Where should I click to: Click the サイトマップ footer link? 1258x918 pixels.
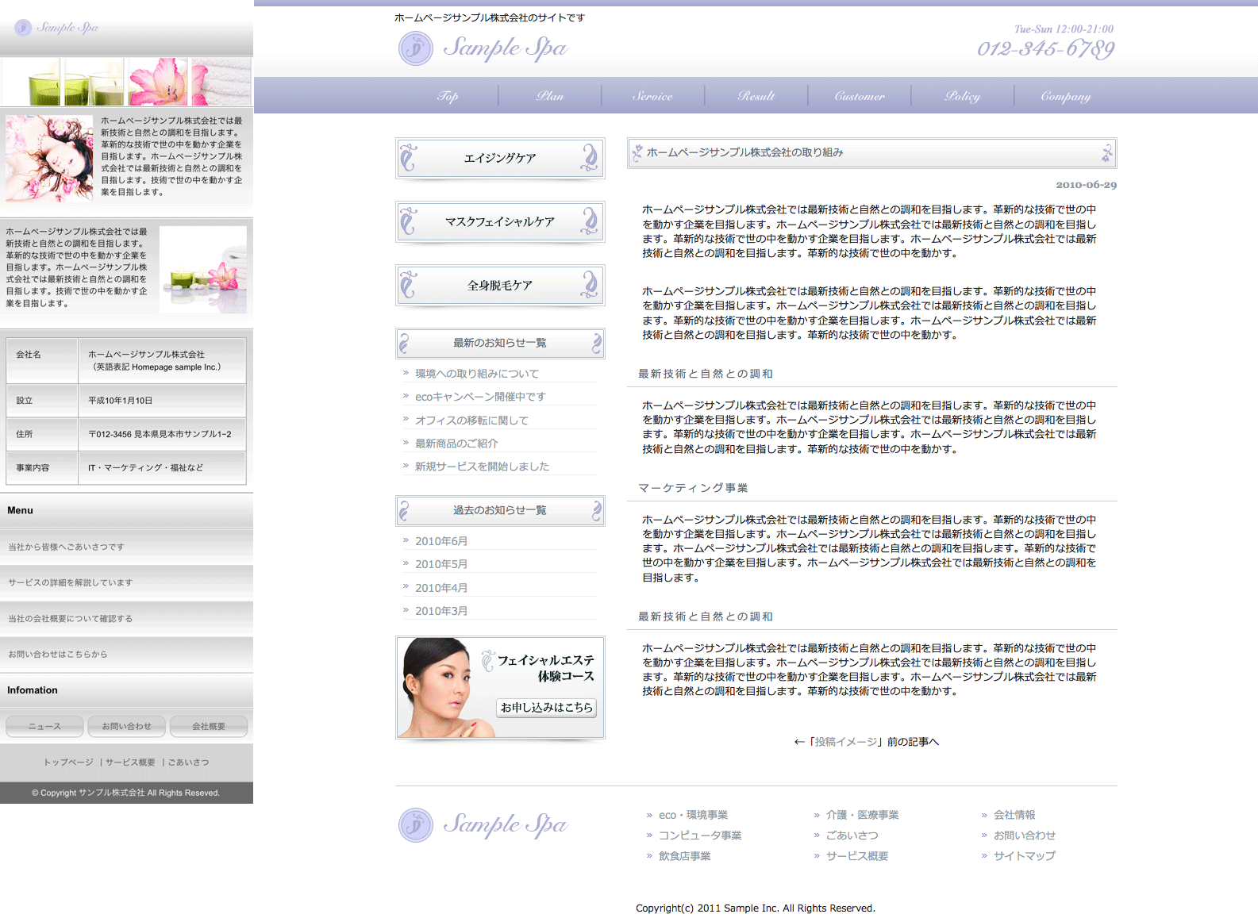(x=1024, y=856)
